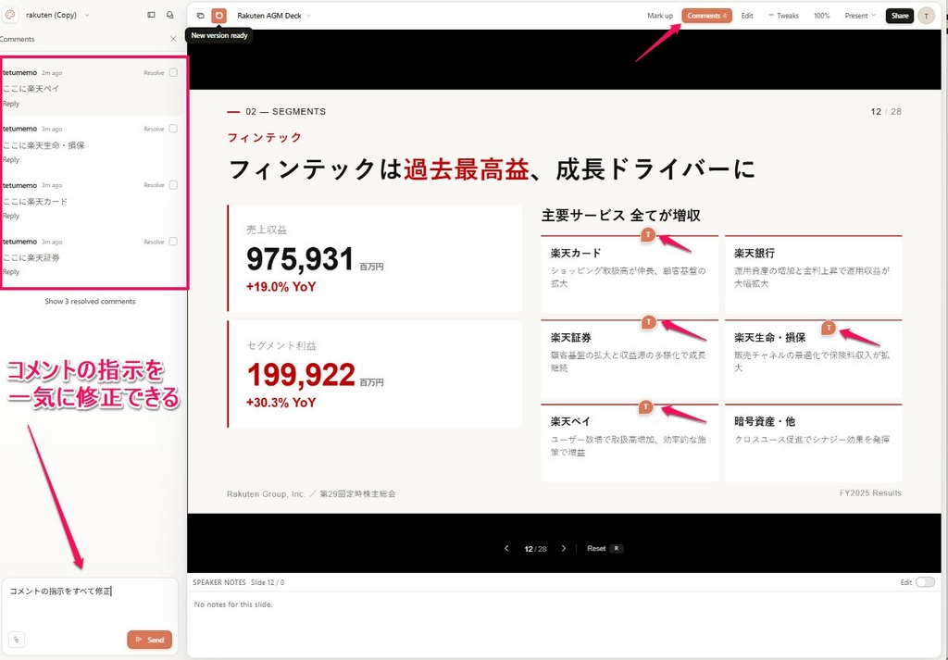
Task: Click the user avatar T in top bar
Action: pyautogui.click(x=926, y=16)
